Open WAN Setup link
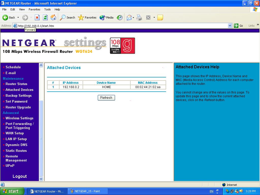The width and height of the screenshot is (260, 195). click(x=14, y=133)
